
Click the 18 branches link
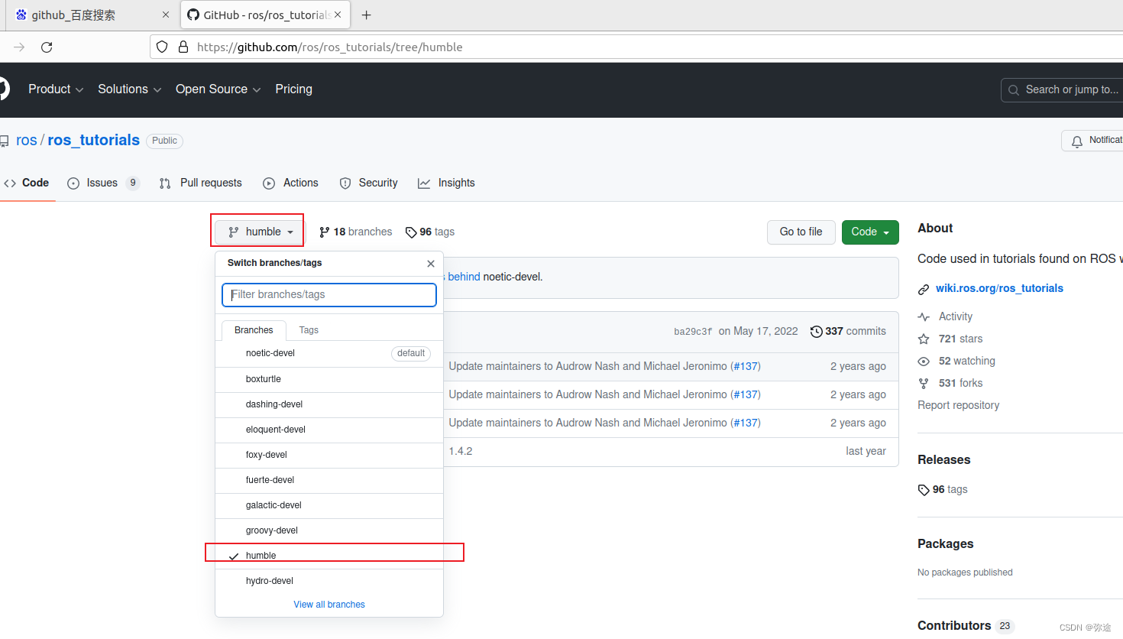(x=355, y=232)
